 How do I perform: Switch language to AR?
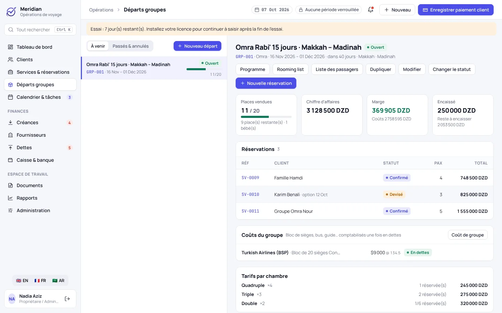(58, 281)
